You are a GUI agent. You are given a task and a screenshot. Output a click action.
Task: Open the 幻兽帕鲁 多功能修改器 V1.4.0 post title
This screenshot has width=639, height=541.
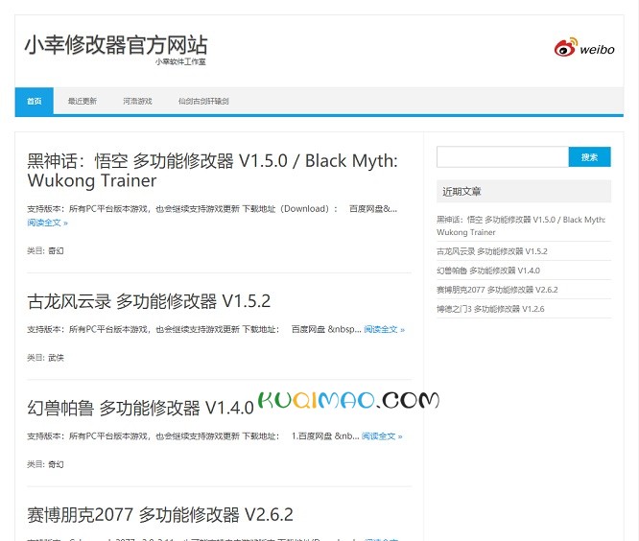tap(141, 408)
